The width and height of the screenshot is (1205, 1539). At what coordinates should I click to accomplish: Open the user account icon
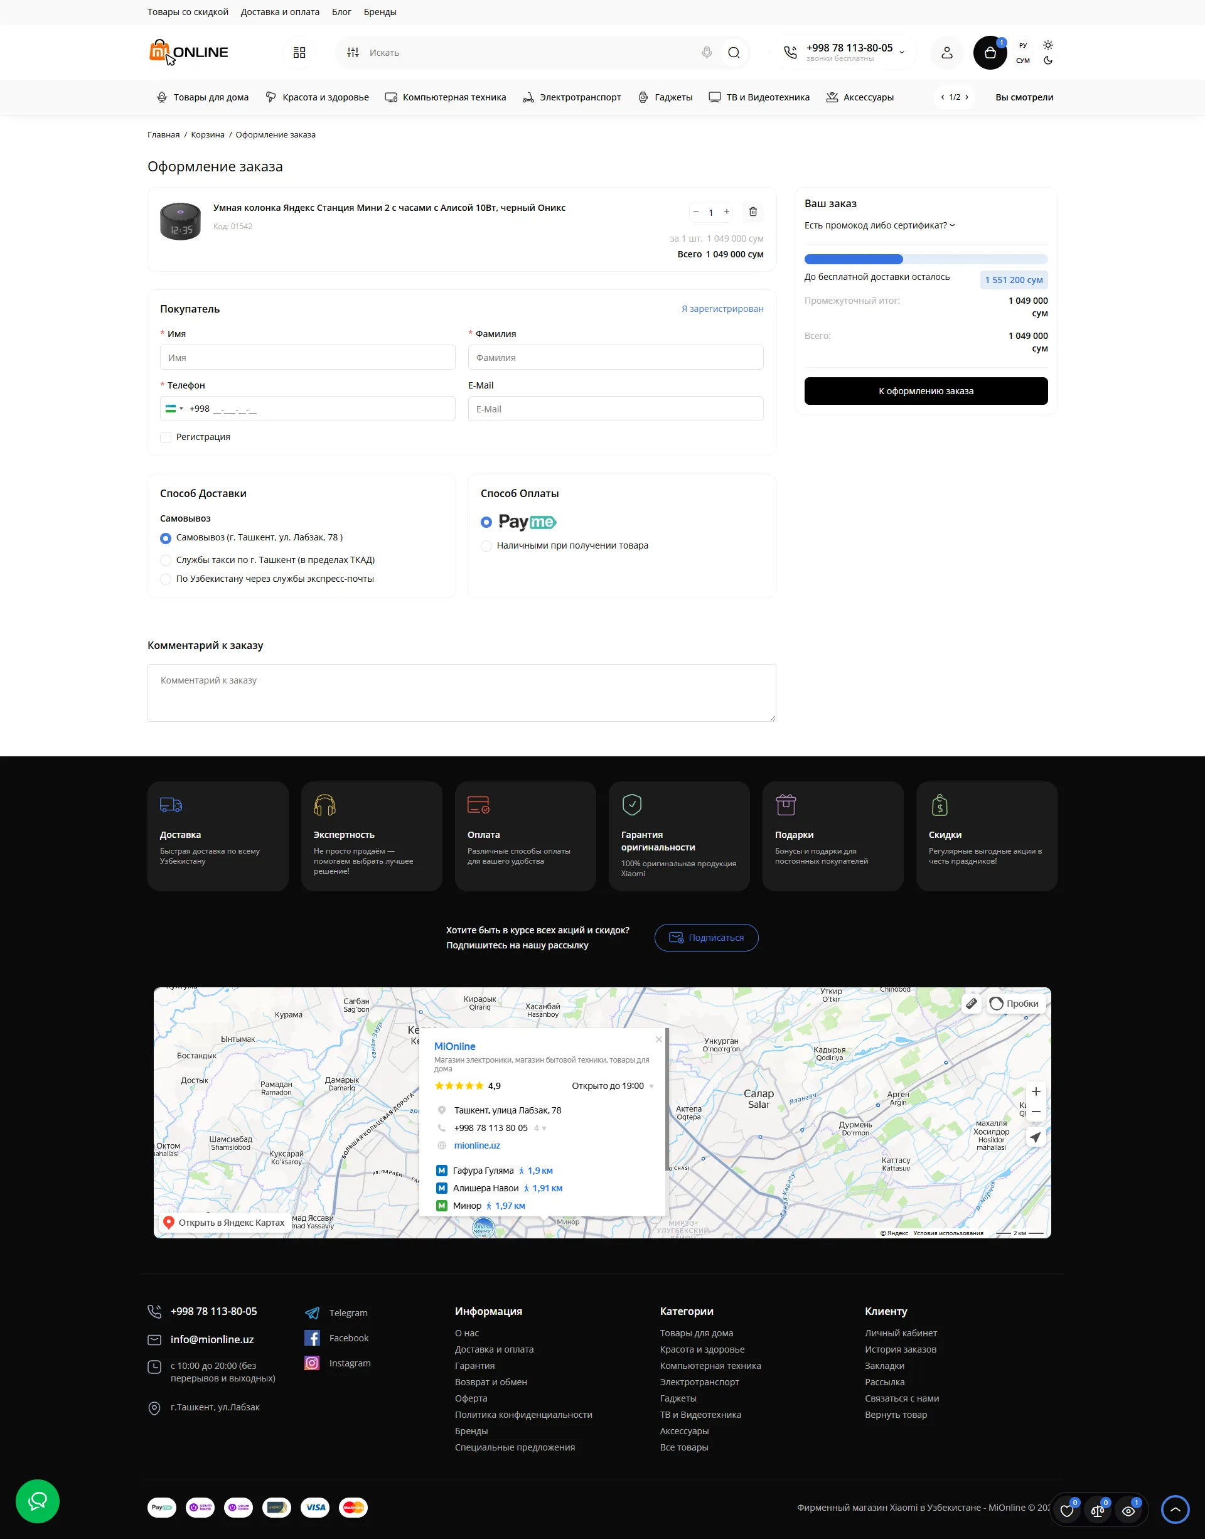(x=947, y=53)
